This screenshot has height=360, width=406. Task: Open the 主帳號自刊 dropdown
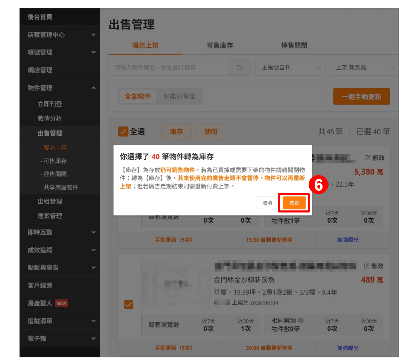(290, 67)
